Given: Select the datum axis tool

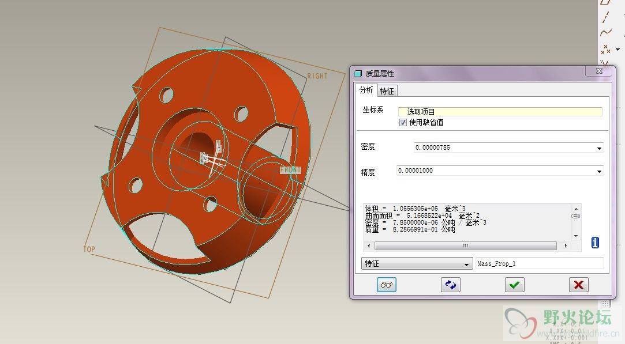Looking at the screenshot, I should click(605, 18).
